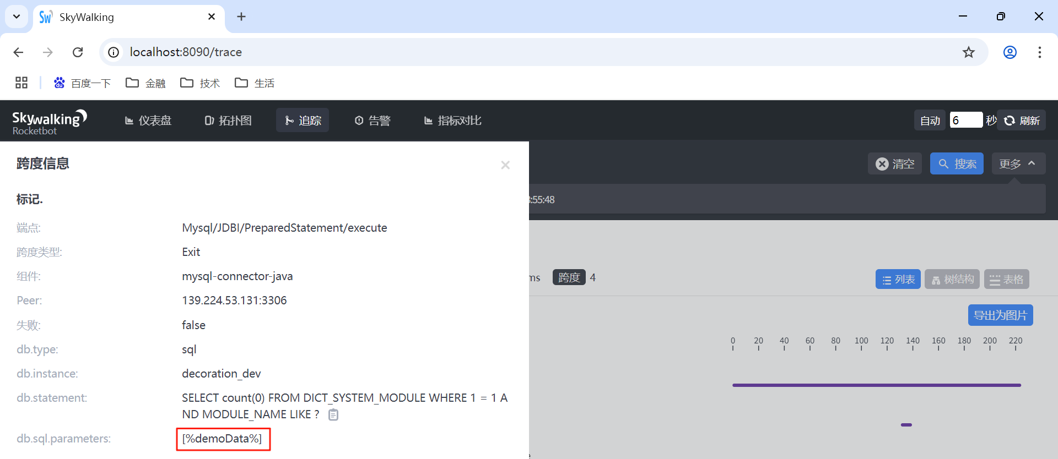Click the browser forward arrow
The image size is (1058, 459).
48,52
